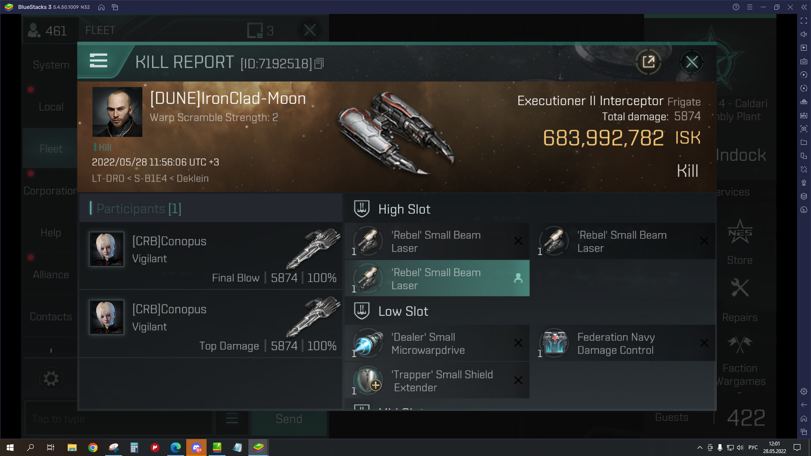Image resolution: width=811 pixels, height=456 pixels.
Task: Select the highlighted 'Rebel' Small Beam Laser
Action: pos(437,278)
